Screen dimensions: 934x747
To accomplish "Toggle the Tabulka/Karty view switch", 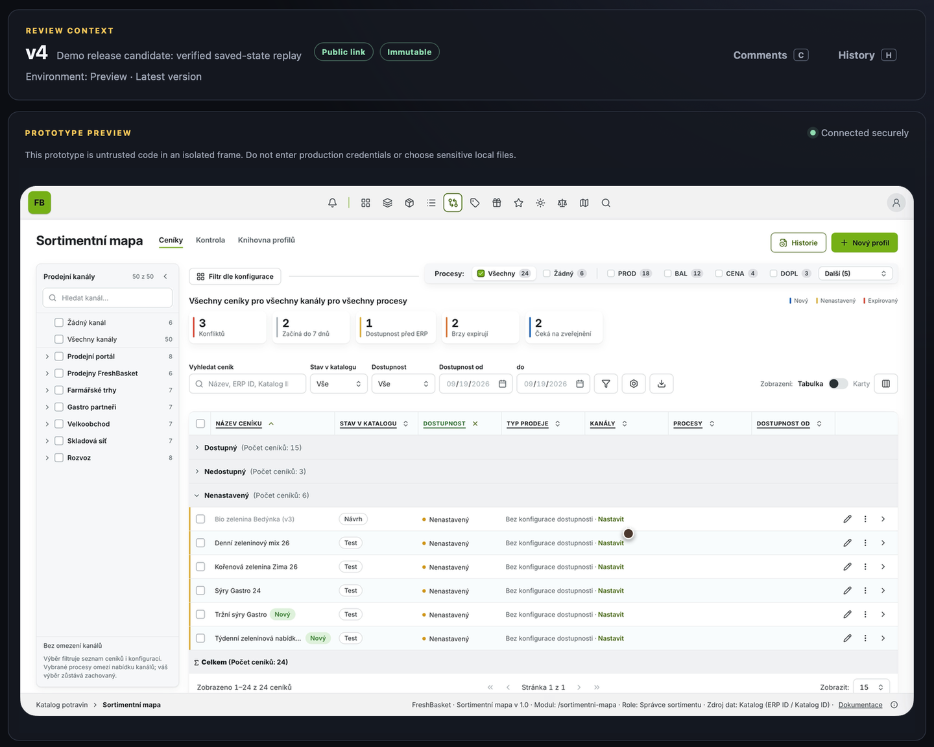I will (838, 384).
